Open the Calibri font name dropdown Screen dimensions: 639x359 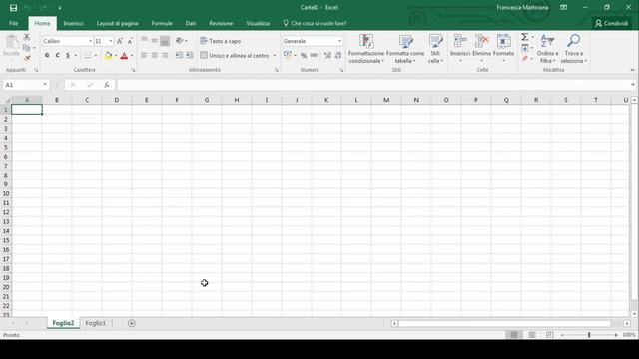click(90, 41)
